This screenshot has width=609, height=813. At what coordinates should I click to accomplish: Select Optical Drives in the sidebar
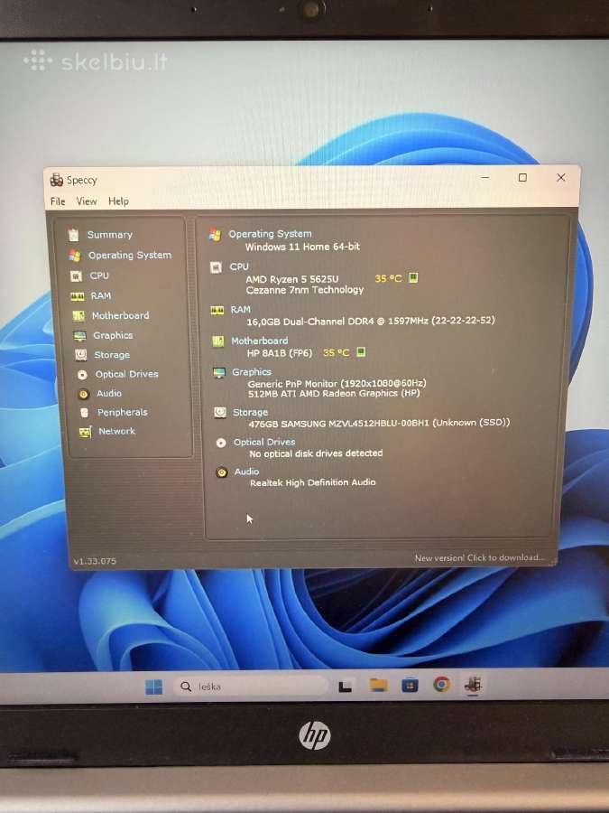127,374
